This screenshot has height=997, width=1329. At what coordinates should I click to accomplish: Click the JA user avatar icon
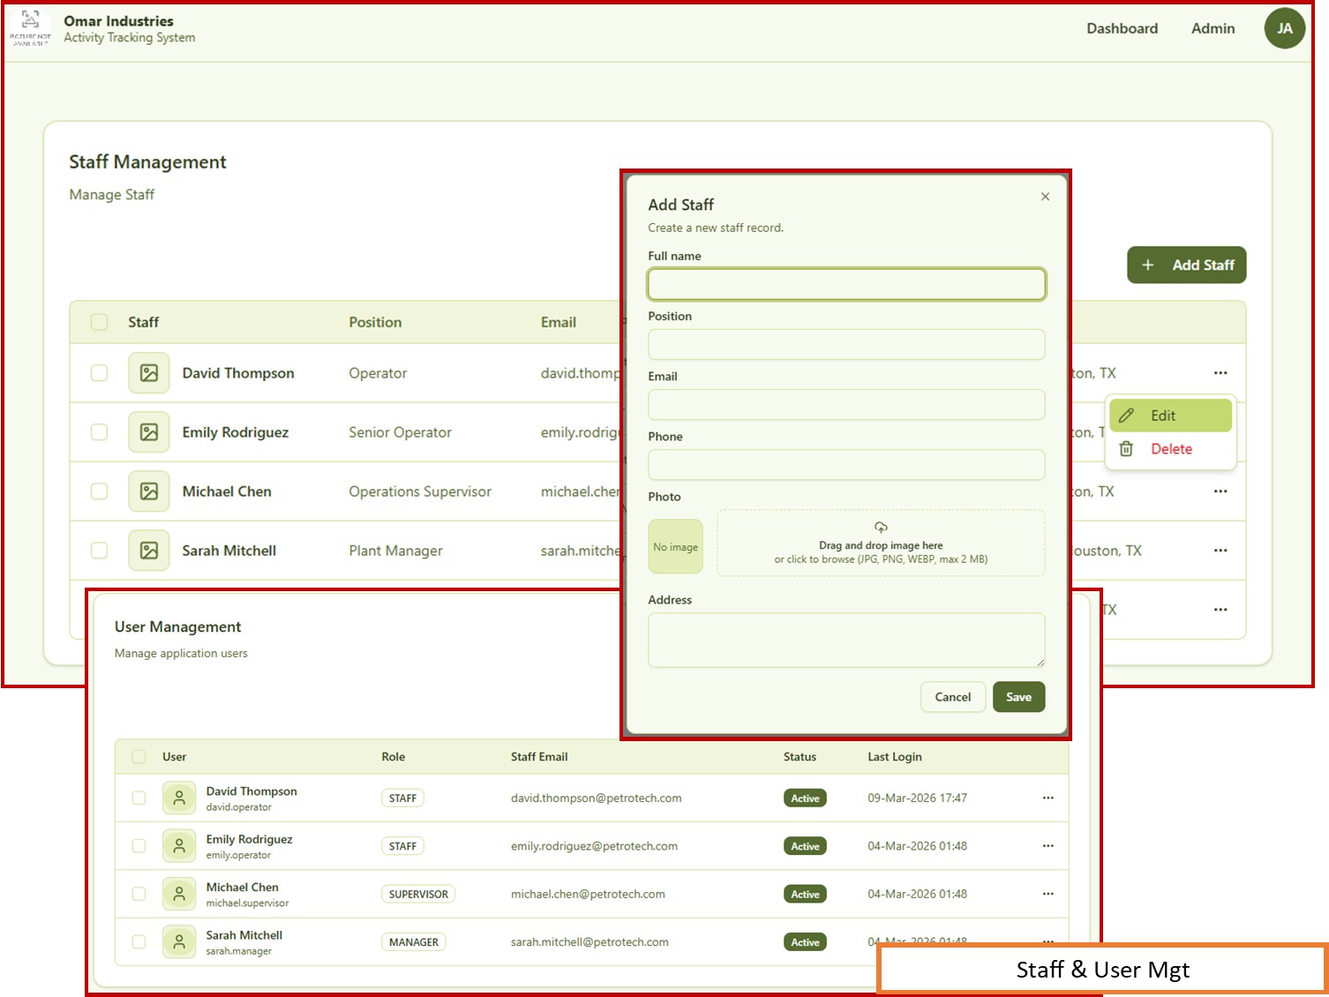click(x=1284, y=28)
